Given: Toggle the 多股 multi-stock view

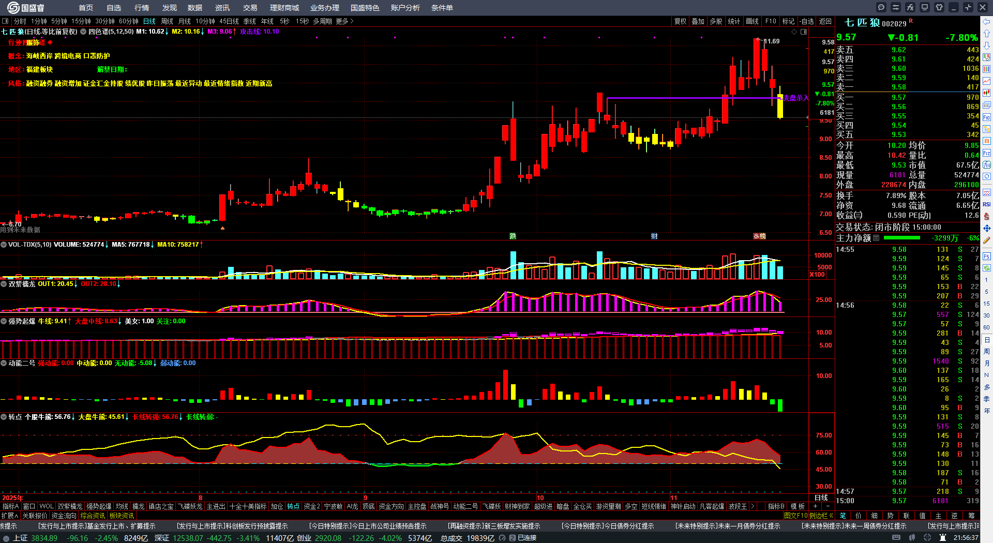Looking at the screenshot, I should 716,21.
